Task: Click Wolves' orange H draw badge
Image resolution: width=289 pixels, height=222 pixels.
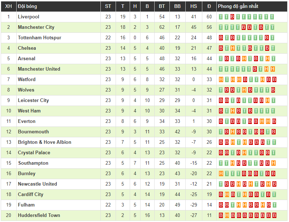Action: point(244,90)
